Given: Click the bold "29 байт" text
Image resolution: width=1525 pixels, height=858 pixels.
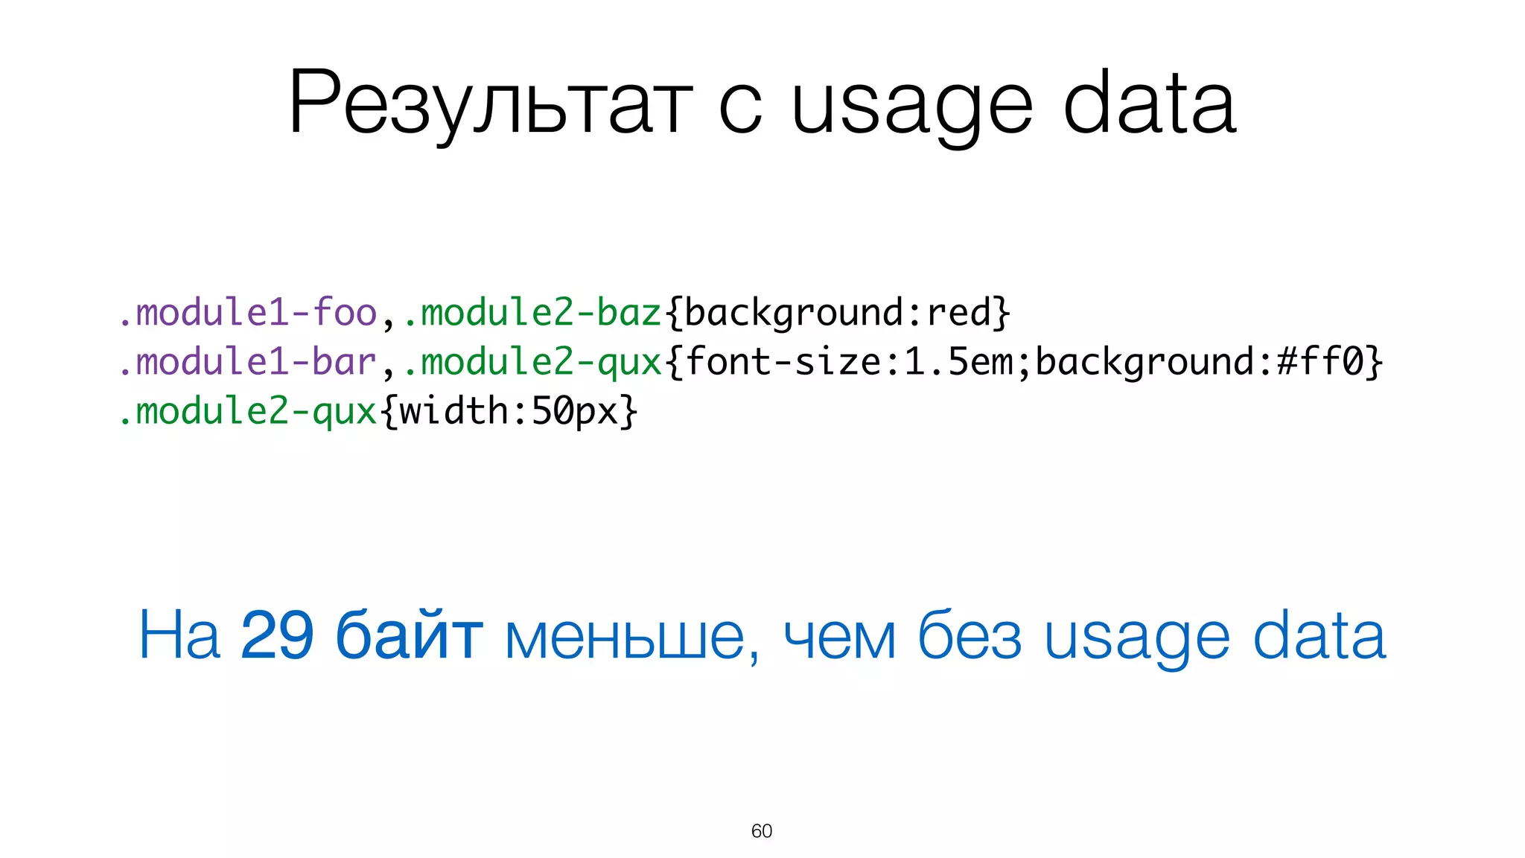Looking at the screenshot, I should pyautogui.click(x=362, y=635).
